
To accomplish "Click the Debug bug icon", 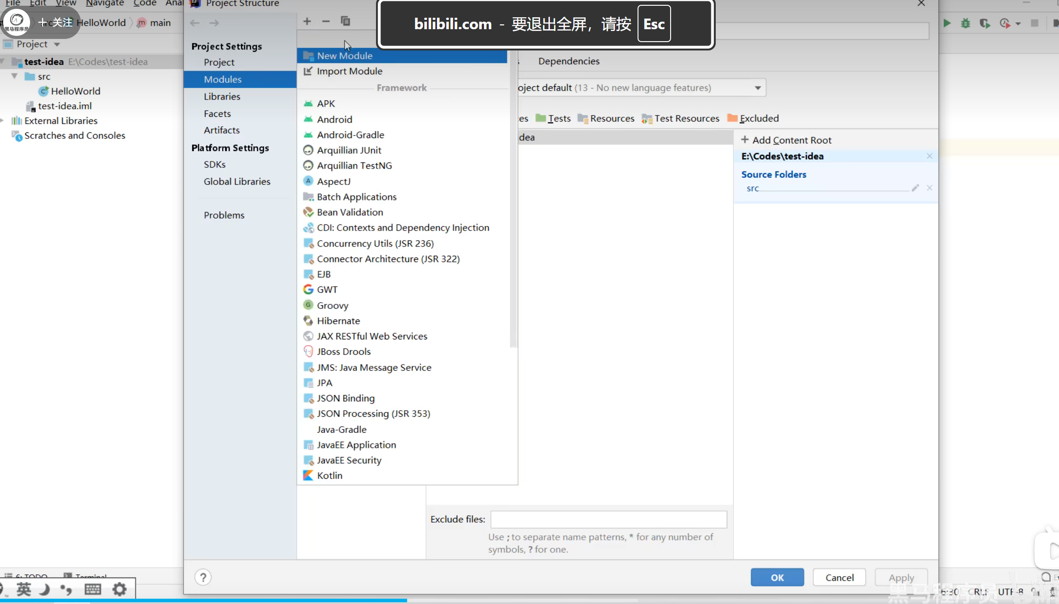I will (x=966, y=23).
